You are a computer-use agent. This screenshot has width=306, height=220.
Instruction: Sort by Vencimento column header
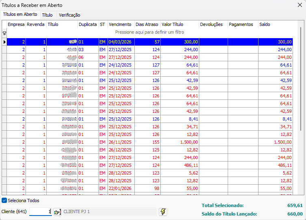point(121,24)
